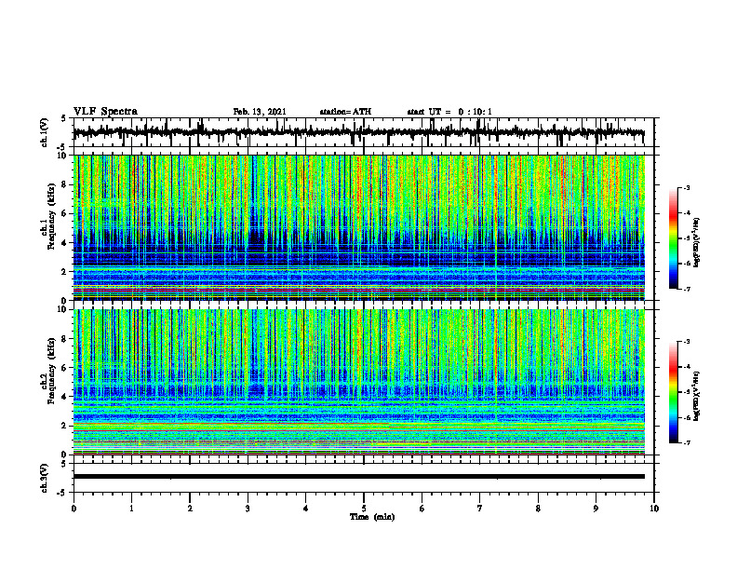Viewport: 737px width, 570px height.
Task: Click the 'ch.3(V)' axis label
Action: point(45,478)
